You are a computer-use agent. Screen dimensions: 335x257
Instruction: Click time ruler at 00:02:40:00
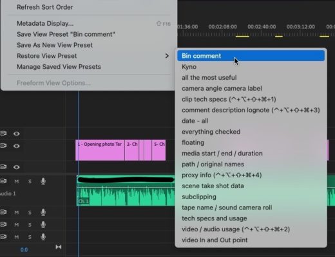[x=262, y=27]
